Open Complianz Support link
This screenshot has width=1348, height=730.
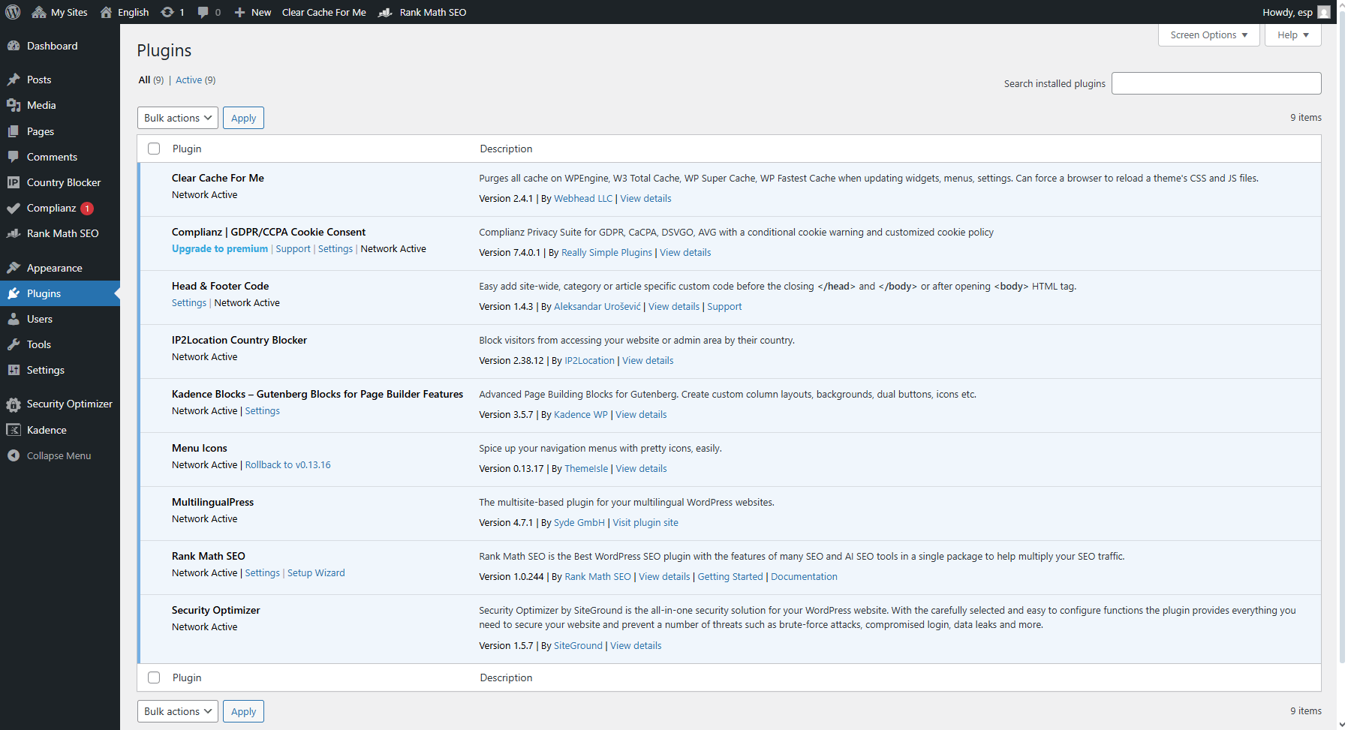tap(293, 249)
